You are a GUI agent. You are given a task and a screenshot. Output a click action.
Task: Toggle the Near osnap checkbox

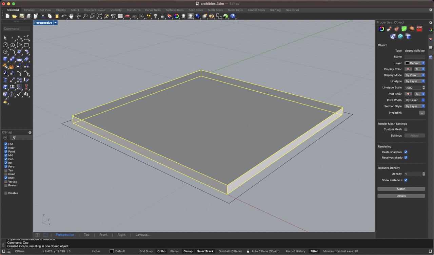tap(6, 148)
